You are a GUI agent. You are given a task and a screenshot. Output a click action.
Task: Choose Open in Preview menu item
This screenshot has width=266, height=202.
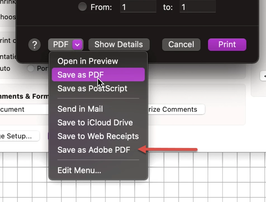[x=98, y=61]
